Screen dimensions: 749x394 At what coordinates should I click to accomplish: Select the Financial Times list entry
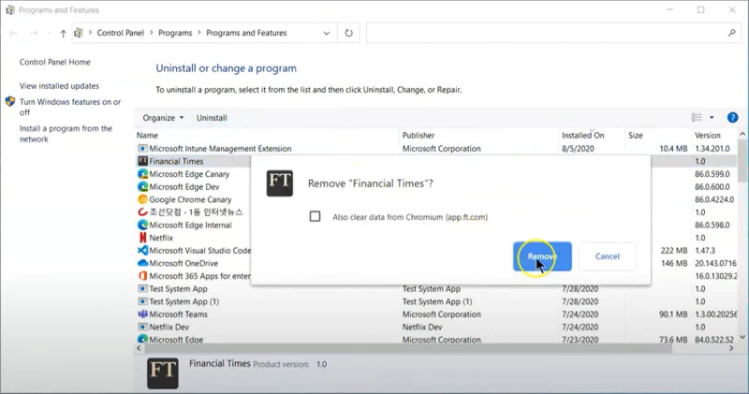[x=176, y=161]
